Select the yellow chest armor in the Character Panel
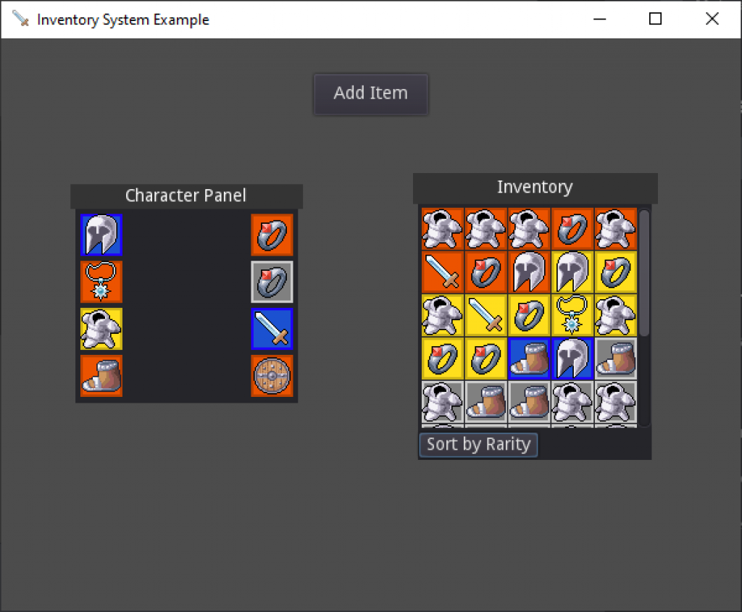The width and height of the screenshot is (742, 612). (101, 329)
